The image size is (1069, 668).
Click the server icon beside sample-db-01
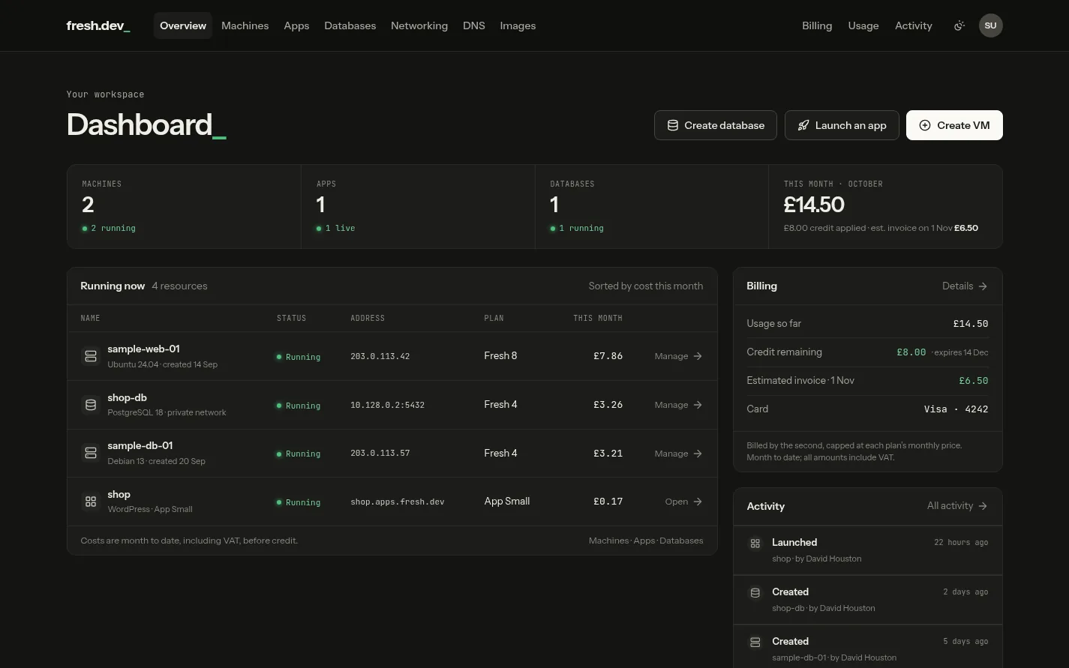[x=91, y=453]
